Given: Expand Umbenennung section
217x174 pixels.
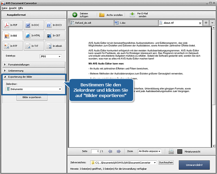Looking at the screenshot, I should tap(34, 71).
